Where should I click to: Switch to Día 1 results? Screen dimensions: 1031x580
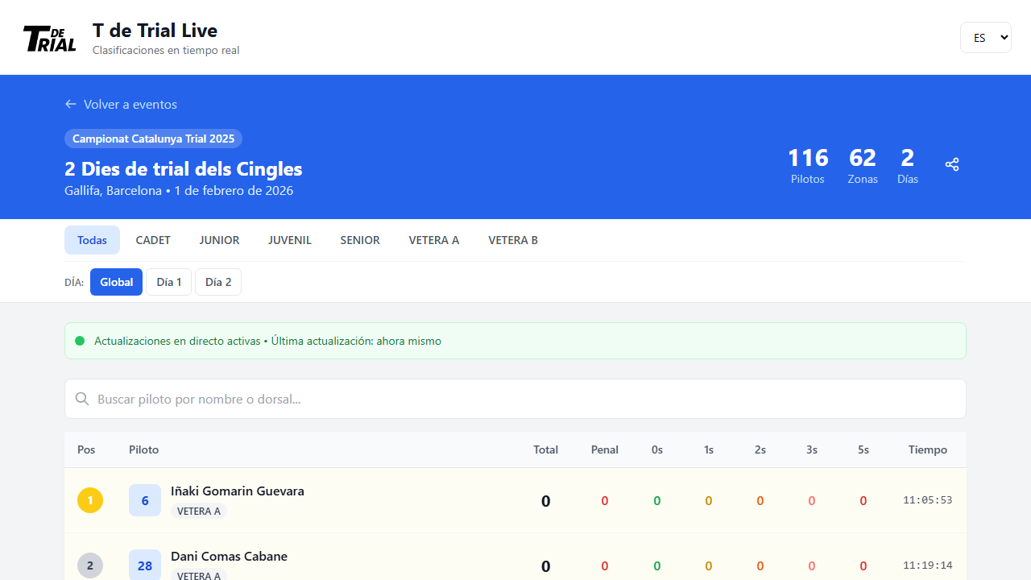point(168,282)
